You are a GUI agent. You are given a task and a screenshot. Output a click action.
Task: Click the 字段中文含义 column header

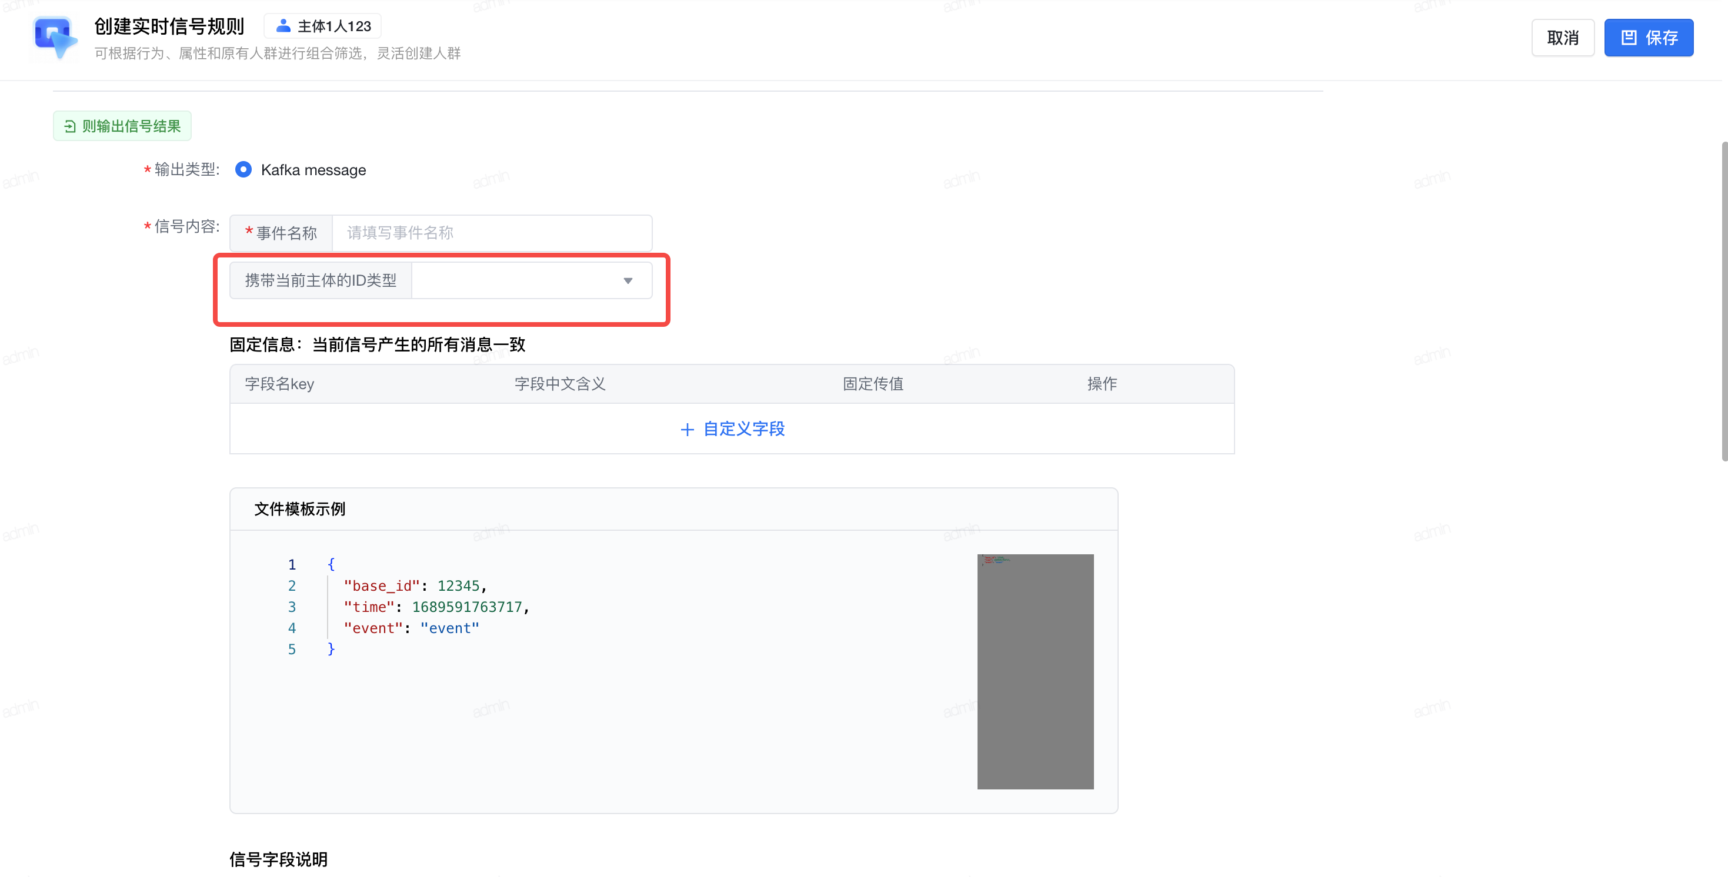(x=559, y=384)
